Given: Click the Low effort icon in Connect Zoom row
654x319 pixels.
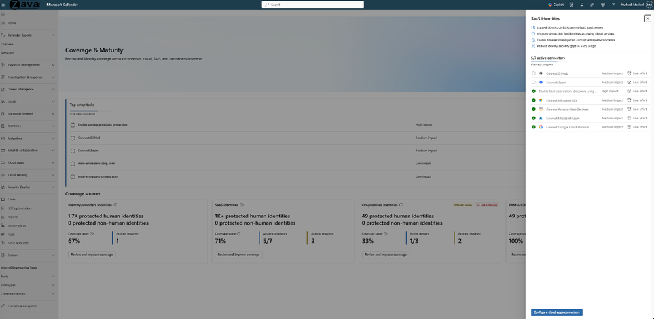Looking at the screenshot, I should [x=629, y=83].
